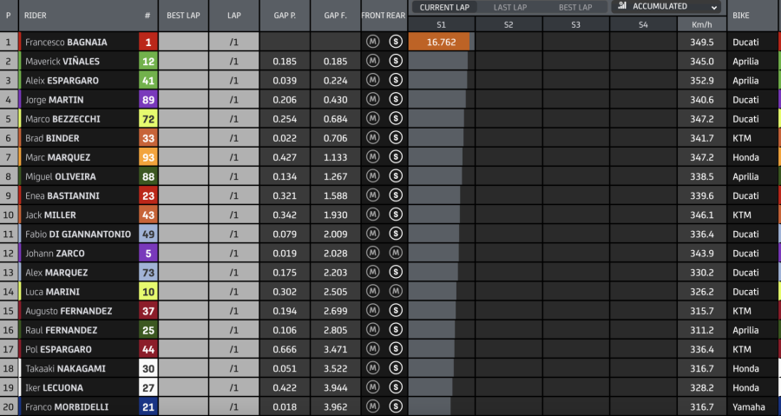781x416 pixels.
Task: Sort by the GAP P. column header
Action: tap(285, 16)
